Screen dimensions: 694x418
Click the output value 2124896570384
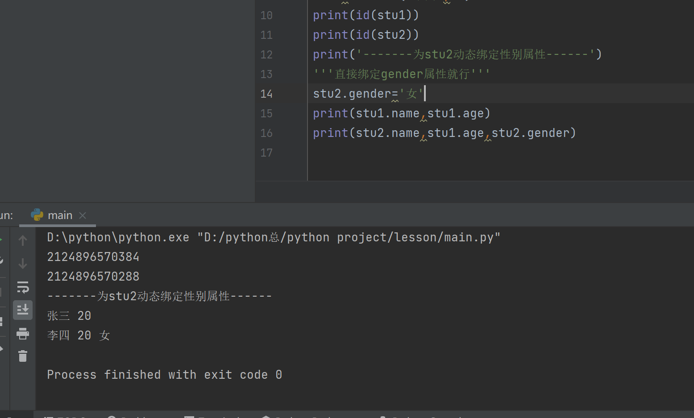[x=93, y=257]
